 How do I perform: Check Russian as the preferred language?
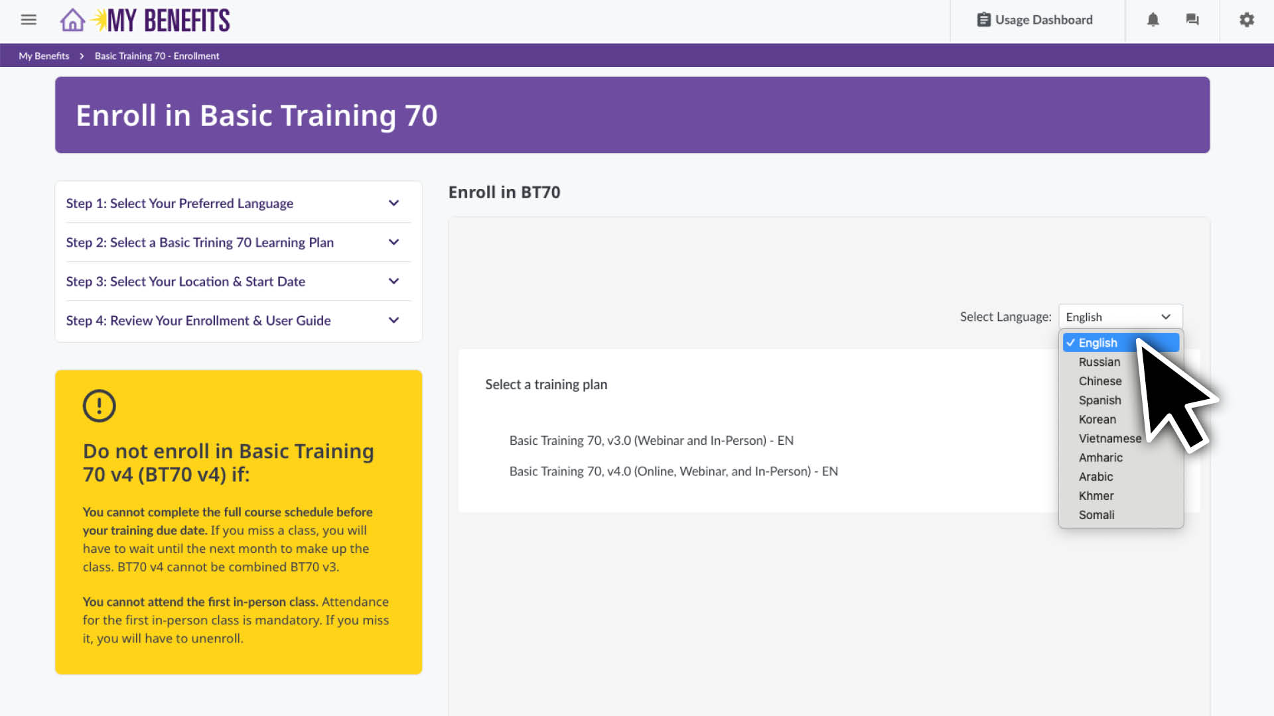pyautogui.click(x=1099, y=362)
